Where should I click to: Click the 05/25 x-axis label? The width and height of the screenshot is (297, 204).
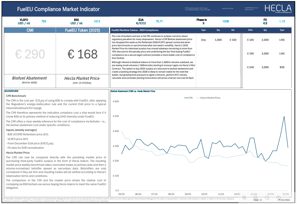click(121, 194)
